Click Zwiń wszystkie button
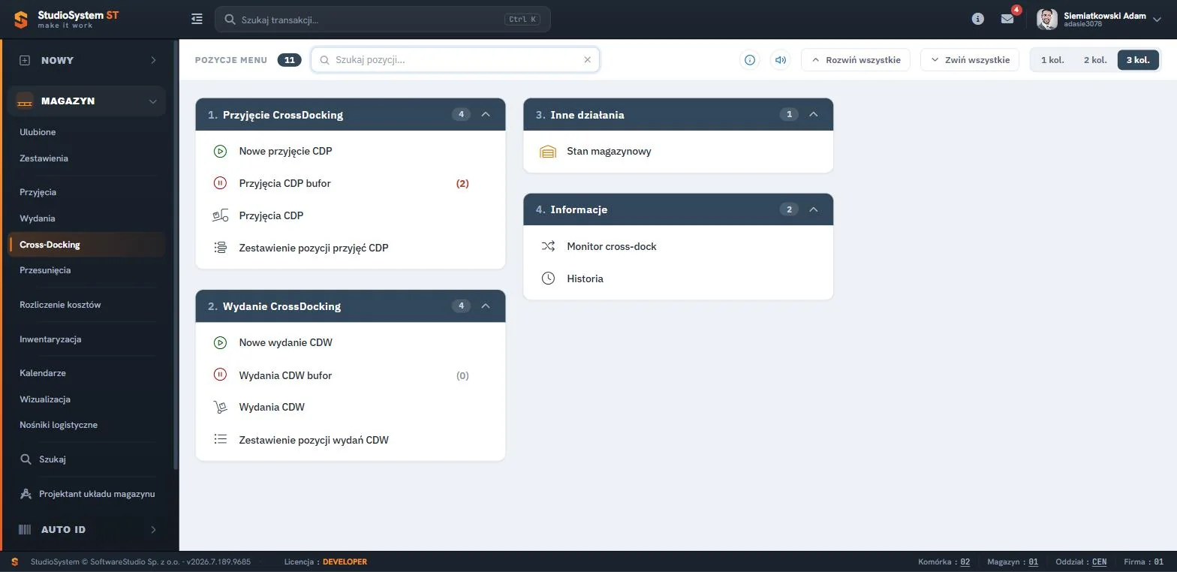Screen dimensions: 1177x572 tap(971, 60)
